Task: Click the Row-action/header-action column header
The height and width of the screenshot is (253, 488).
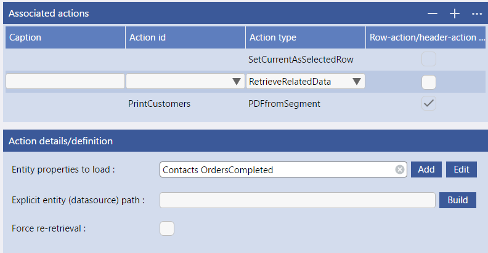Action: (426, 37)
